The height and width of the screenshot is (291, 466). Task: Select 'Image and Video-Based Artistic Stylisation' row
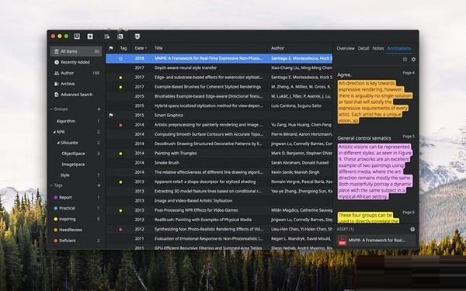click(219, 201)
